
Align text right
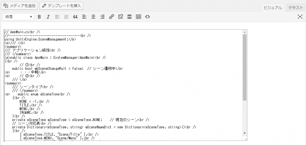pyautogui.click(x=102, y=17)
